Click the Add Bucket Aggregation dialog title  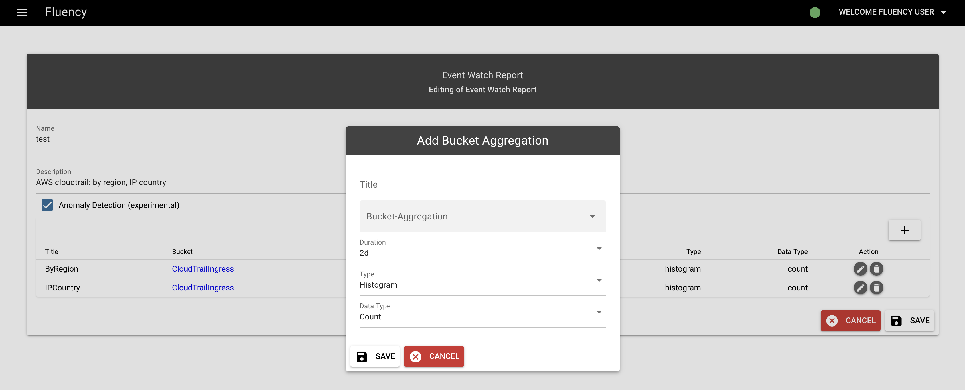[482, 141]
